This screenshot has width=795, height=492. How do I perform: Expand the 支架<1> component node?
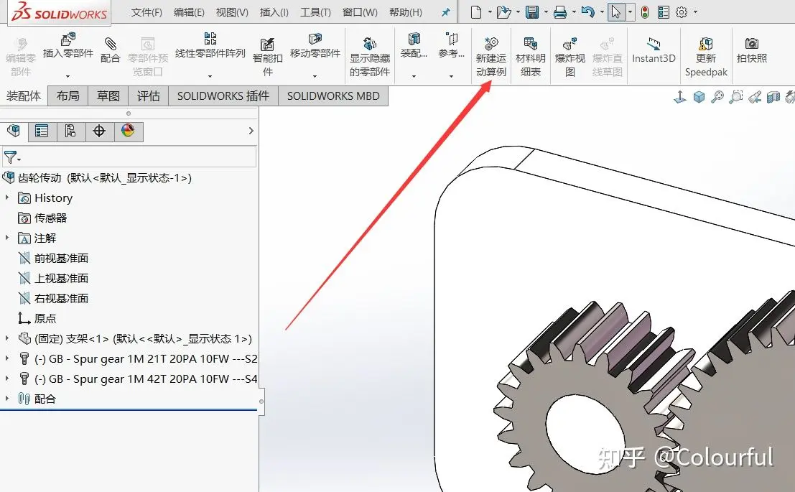click(x=7, y=338)
